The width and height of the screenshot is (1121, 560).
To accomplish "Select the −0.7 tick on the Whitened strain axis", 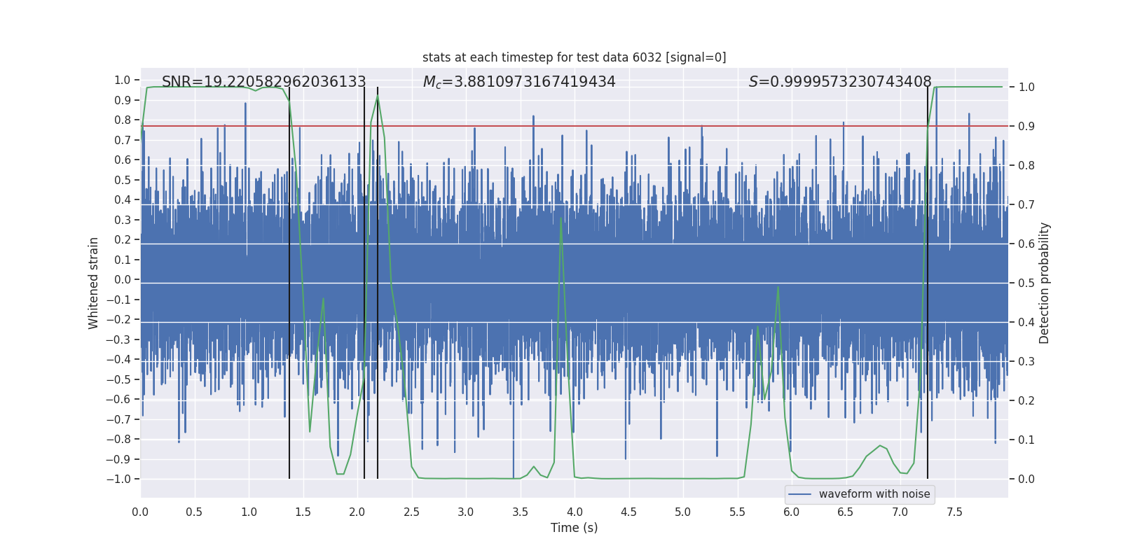I will click(119, 419).
